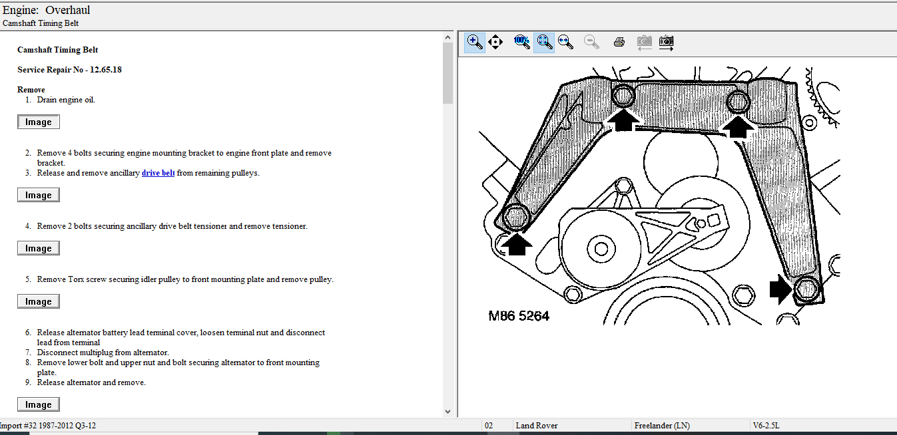Go to next image with camera icon
897x435 pixels.
(x=666, y=43)
